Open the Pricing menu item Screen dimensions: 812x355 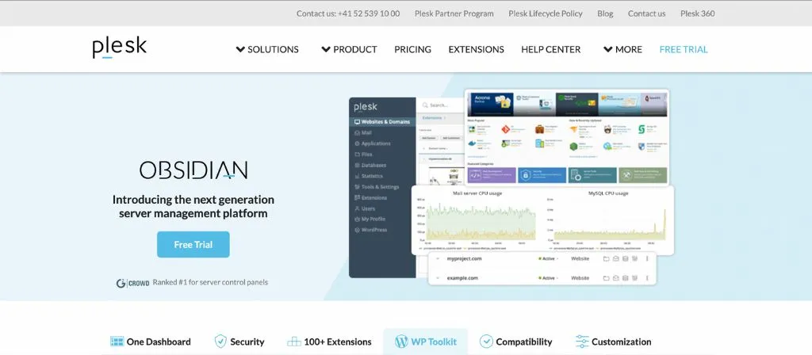pyautogui.click(x=412, y=49)
